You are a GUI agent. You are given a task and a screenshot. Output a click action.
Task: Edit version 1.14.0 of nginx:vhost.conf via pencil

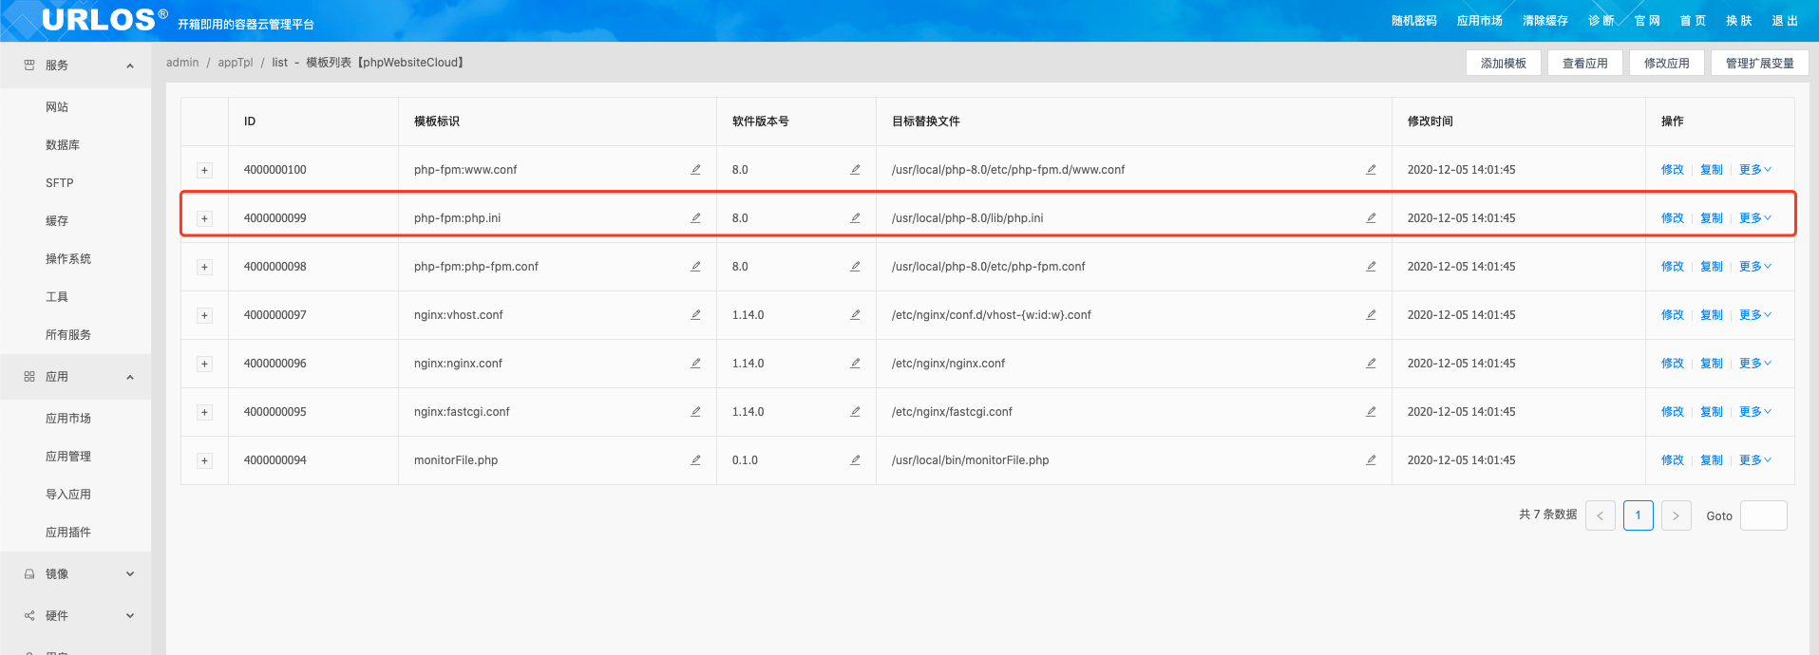pos(855,315)
